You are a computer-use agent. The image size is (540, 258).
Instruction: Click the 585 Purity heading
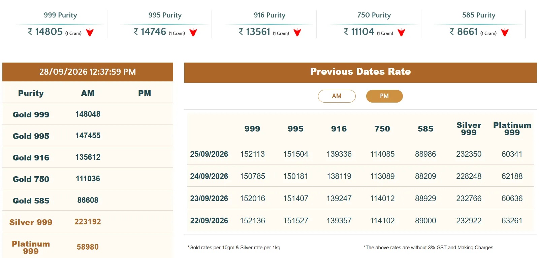pos(479,15)
